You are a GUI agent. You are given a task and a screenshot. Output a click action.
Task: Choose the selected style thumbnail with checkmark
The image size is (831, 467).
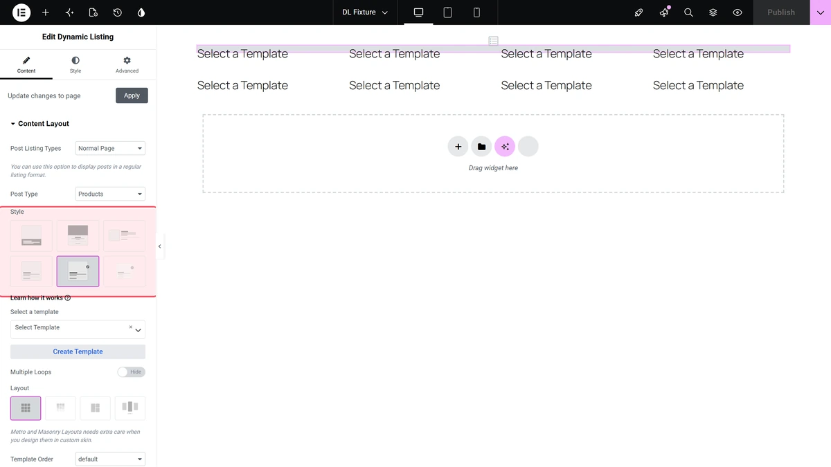click(x=78, y=271)
